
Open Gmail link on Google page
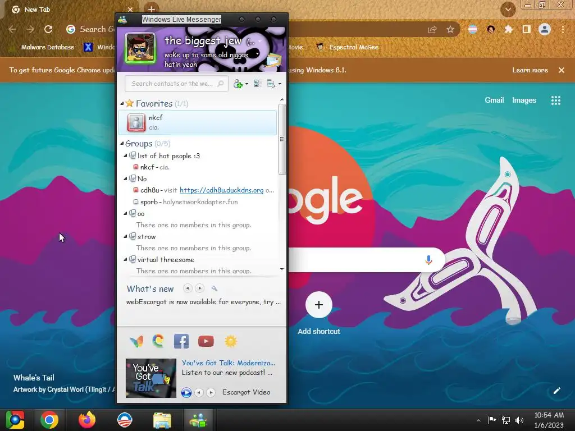coord(494,100)
